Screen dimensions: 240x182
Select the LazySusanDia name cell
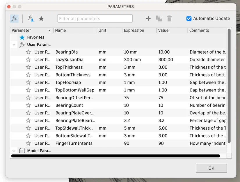[69, 60]
